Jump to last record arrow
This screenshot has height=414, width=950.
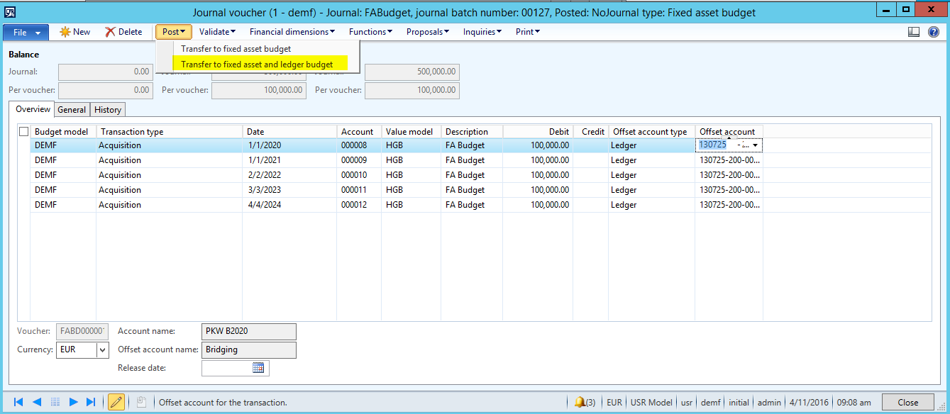point(91,402)
